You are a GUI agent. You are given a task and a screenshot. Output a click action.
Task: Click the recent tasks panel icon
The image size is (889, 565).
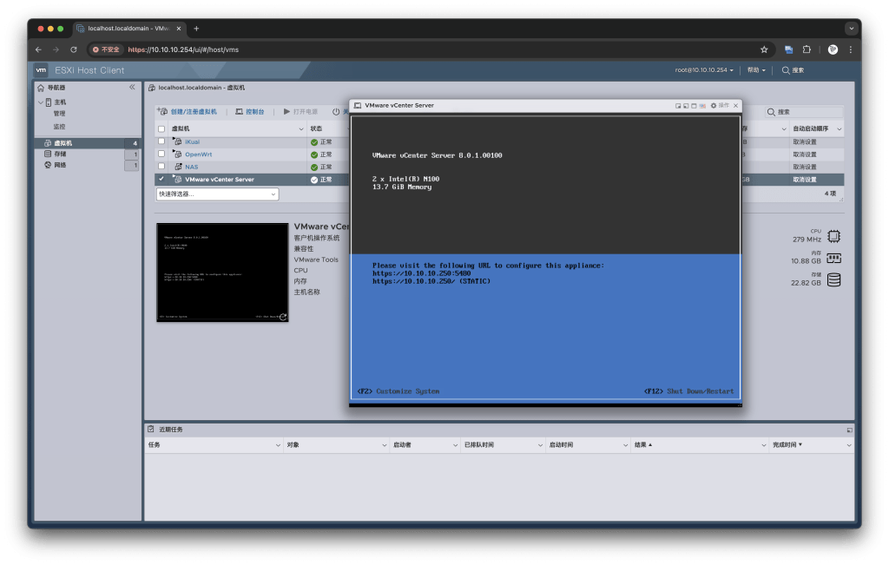point(151,429)
